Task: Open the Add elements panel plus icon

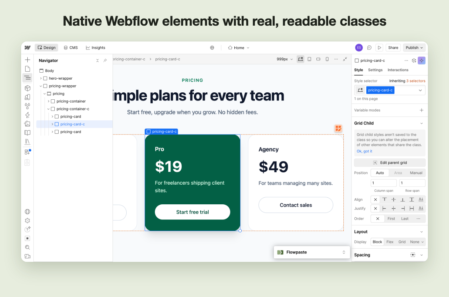Action: click(x=27, y=60)
